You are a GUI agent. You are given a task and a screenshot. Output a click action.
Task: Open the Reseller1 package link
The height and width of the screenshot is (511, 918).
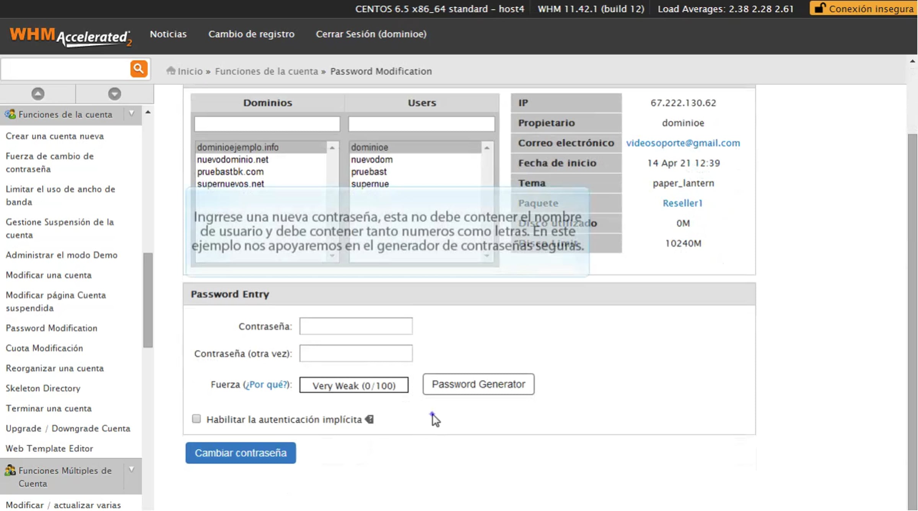683,203
